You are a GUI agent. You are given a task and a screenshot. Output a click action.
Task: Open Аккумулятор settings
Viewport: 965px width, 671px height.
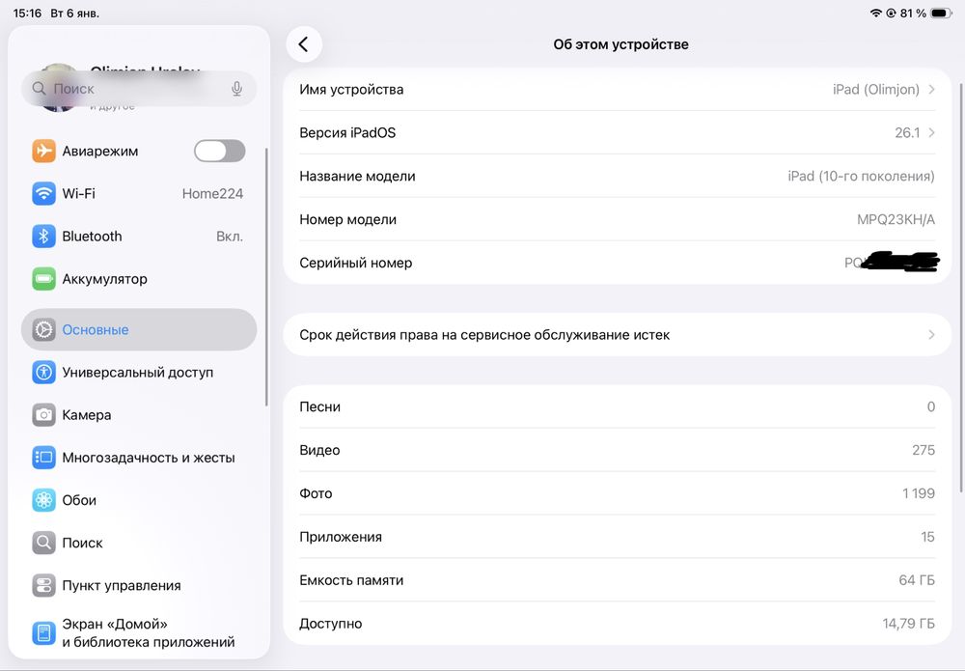[x=138, y=279]
